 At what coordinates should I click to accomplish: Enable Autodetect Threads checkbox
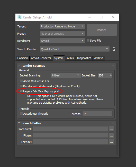pyautogui.click(x=21, y=113)
